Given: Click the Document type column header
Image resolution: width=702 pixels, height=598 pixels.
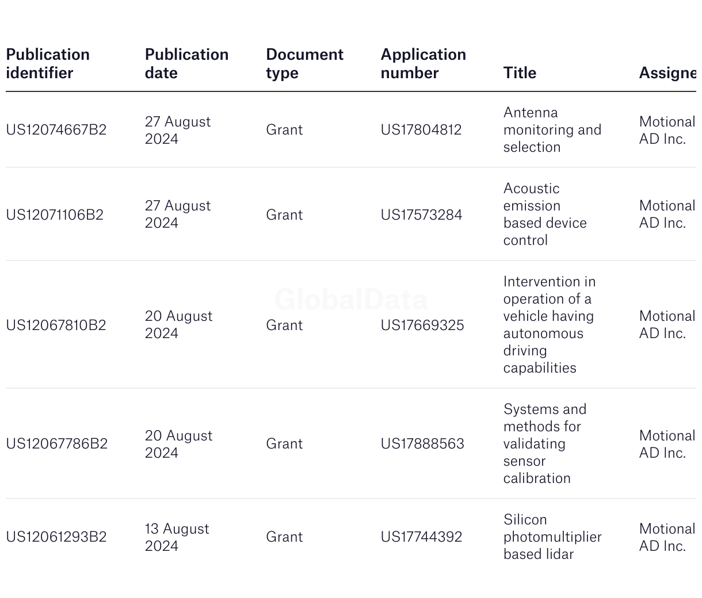Looking at the screenshot, I should click(304, 63).
